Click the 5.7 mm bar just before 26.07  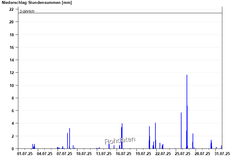(181, 130)
